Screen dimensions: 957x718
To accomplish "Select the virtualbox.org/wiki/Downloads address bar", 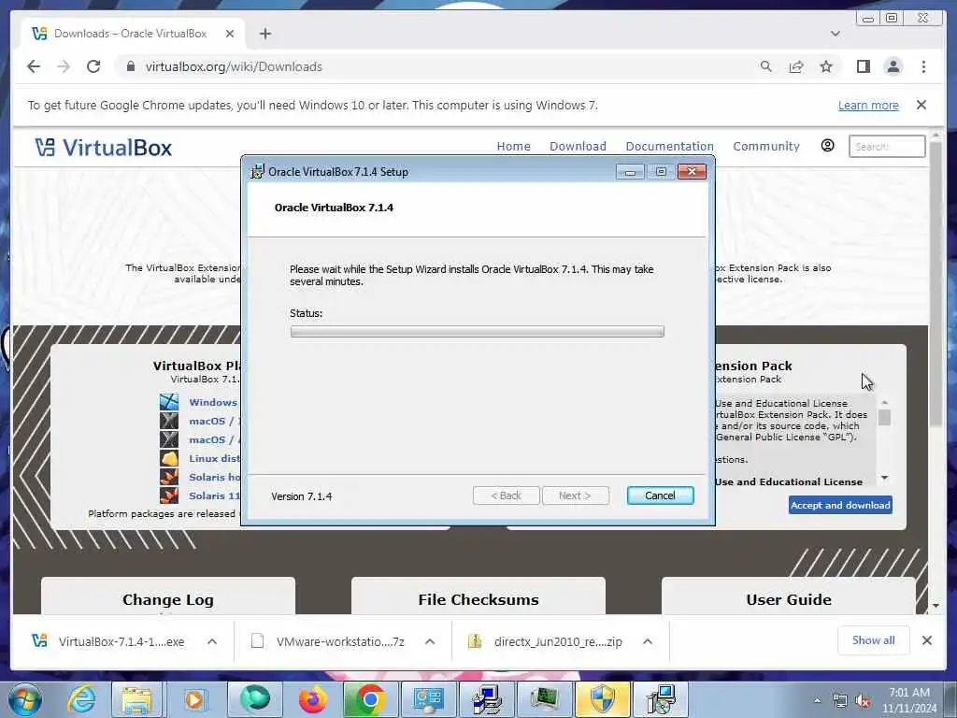I will tap(233, 66).
